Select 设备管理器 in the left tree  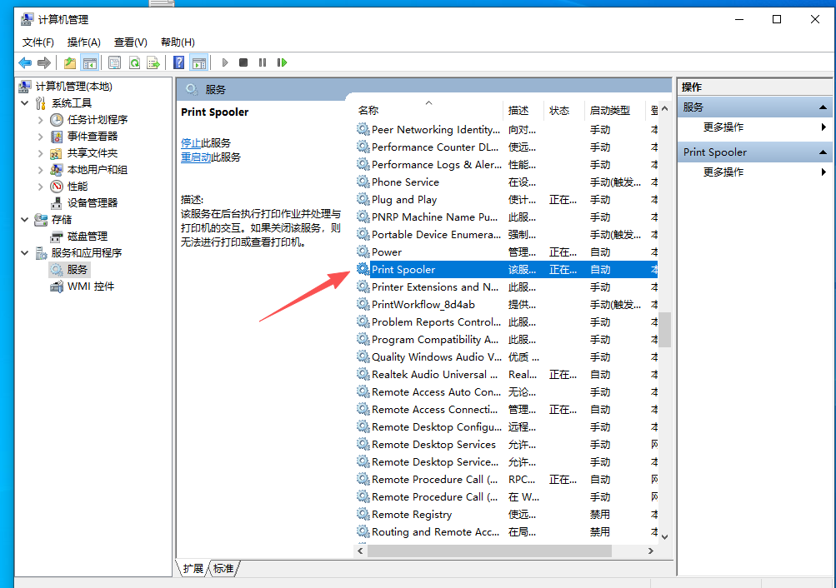point(92,202)
